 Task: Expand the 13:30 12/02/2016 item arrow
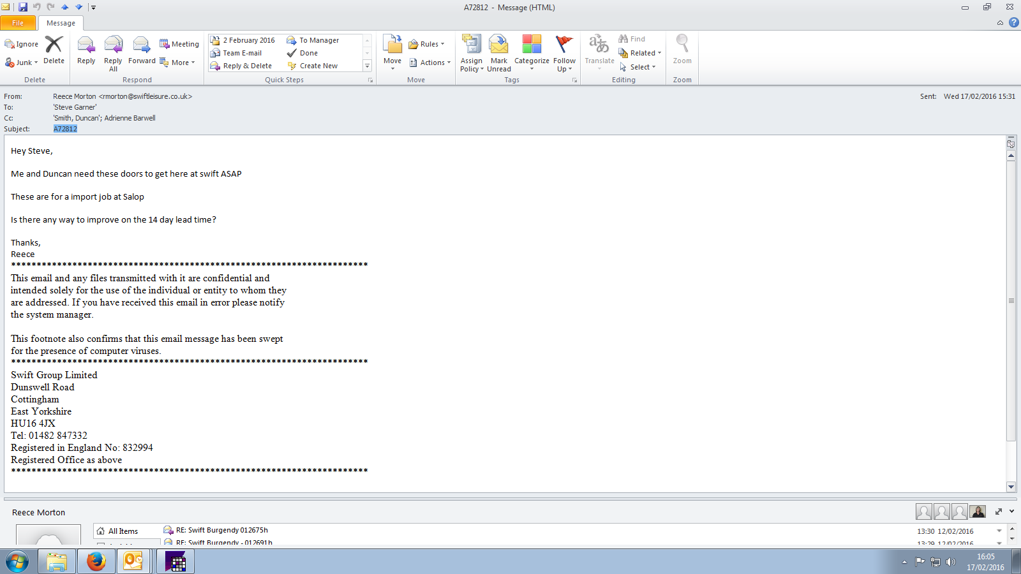[999, 531]
